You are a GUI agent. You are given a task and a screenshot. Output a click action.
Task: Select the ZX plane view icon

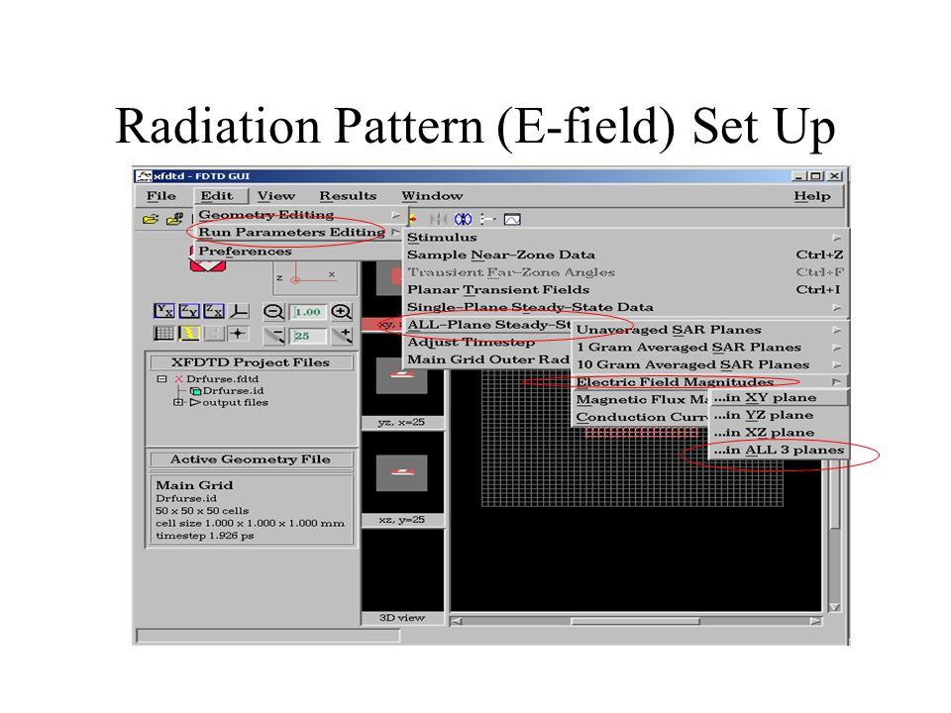[214, 311]
